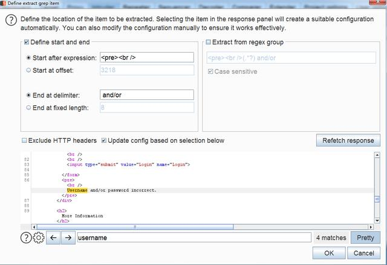Click the regex group expression field

[291, 58]
